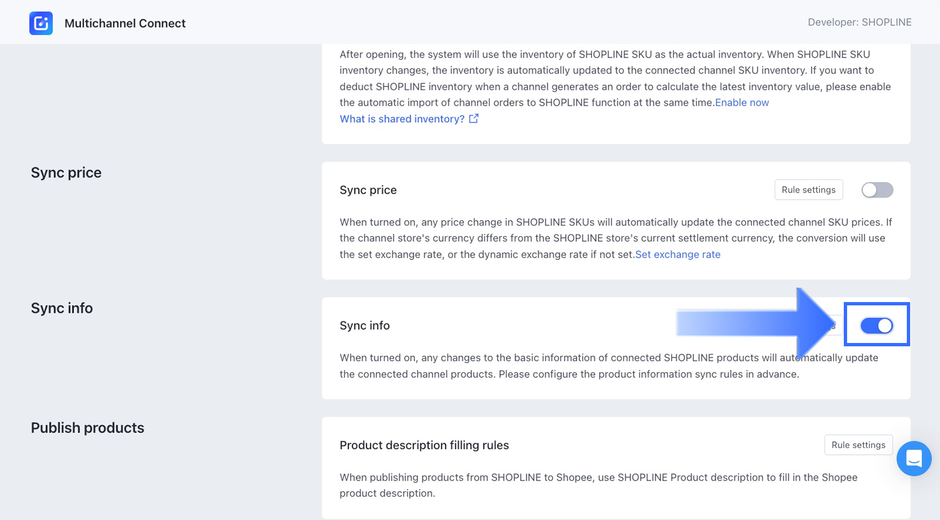Enable the Sync price toggle

[877, 190]
